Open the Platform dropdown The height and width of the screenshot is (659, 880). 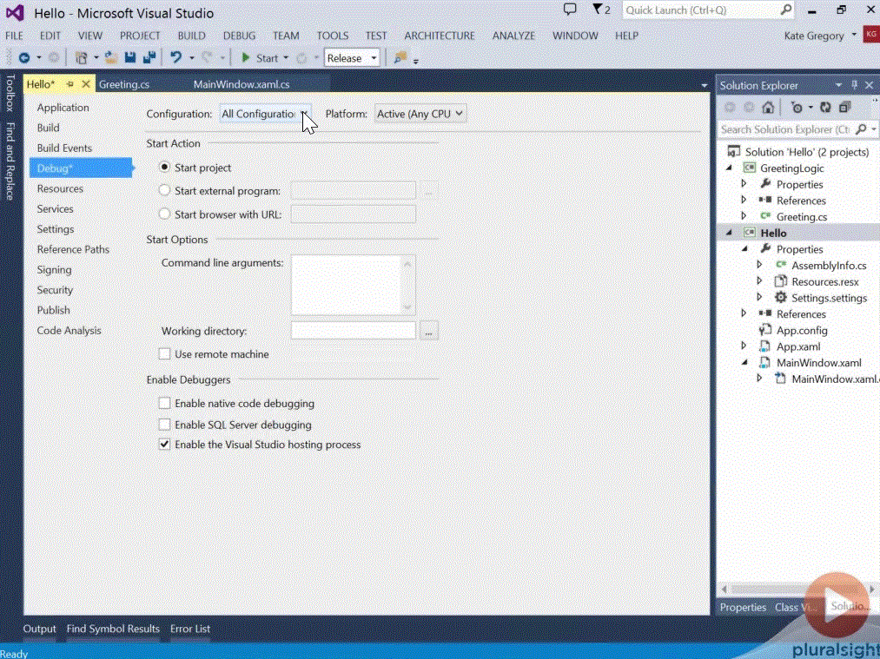[420, 114]
